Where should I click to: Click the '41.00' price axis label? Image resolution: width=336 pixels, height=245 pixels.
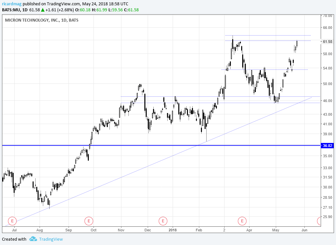click(x=328, y=124)
